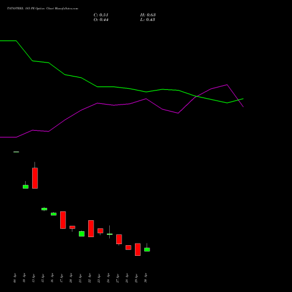Viewport: 292px width, 292px height.
Task: Select the red candle on 22 Apr
Action: (x=91, y=228)
